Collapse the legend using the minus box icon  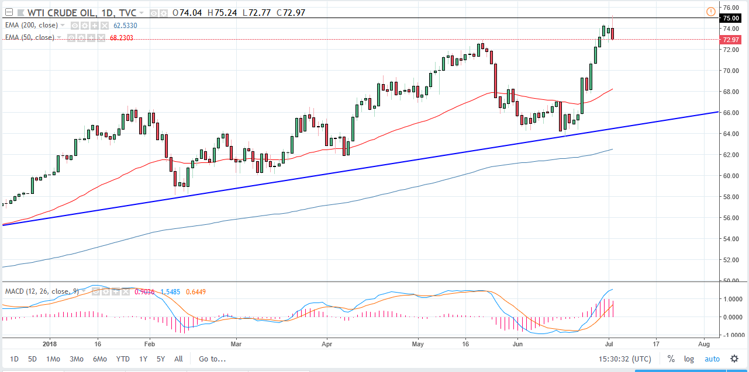(x=9, y=12)
